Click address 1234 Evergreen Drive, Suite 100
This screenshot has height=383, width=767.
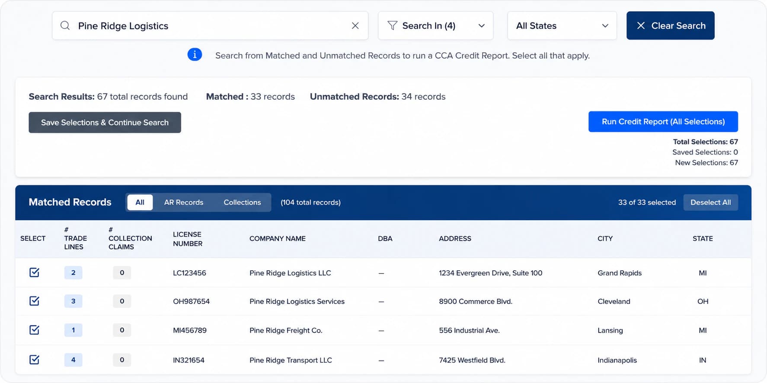pyautogui.click(x=490, y=273)
